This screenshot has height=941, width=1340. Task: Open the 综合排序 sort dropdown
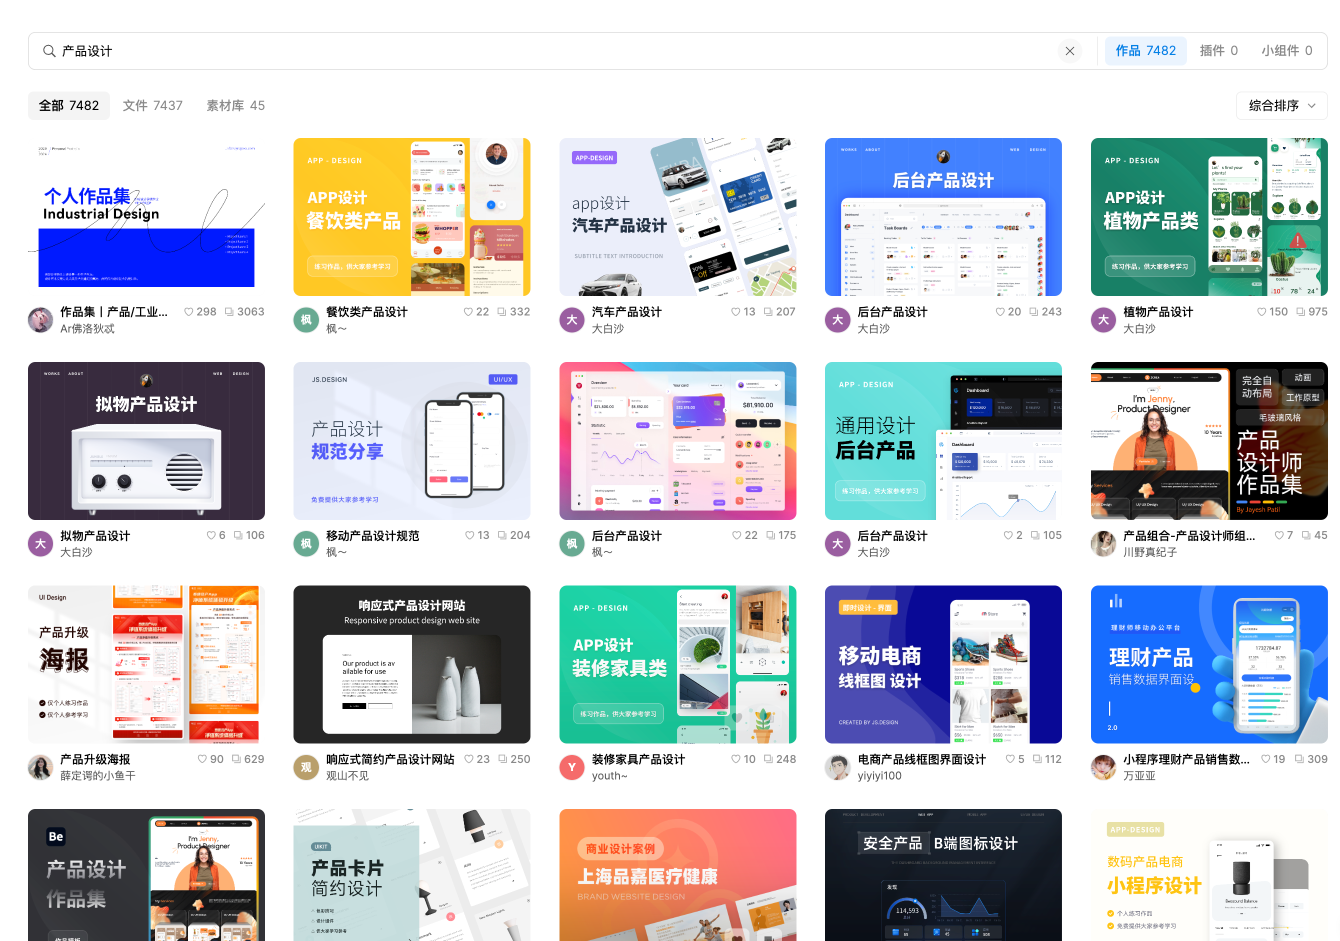(x=1280, y=105)
